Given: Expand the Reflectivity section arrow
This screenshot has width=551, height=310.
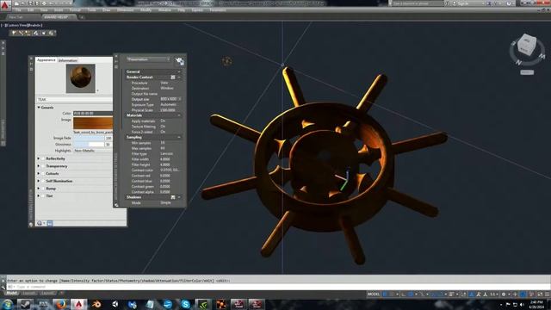Looking at the screenshot, I should 39,158.
